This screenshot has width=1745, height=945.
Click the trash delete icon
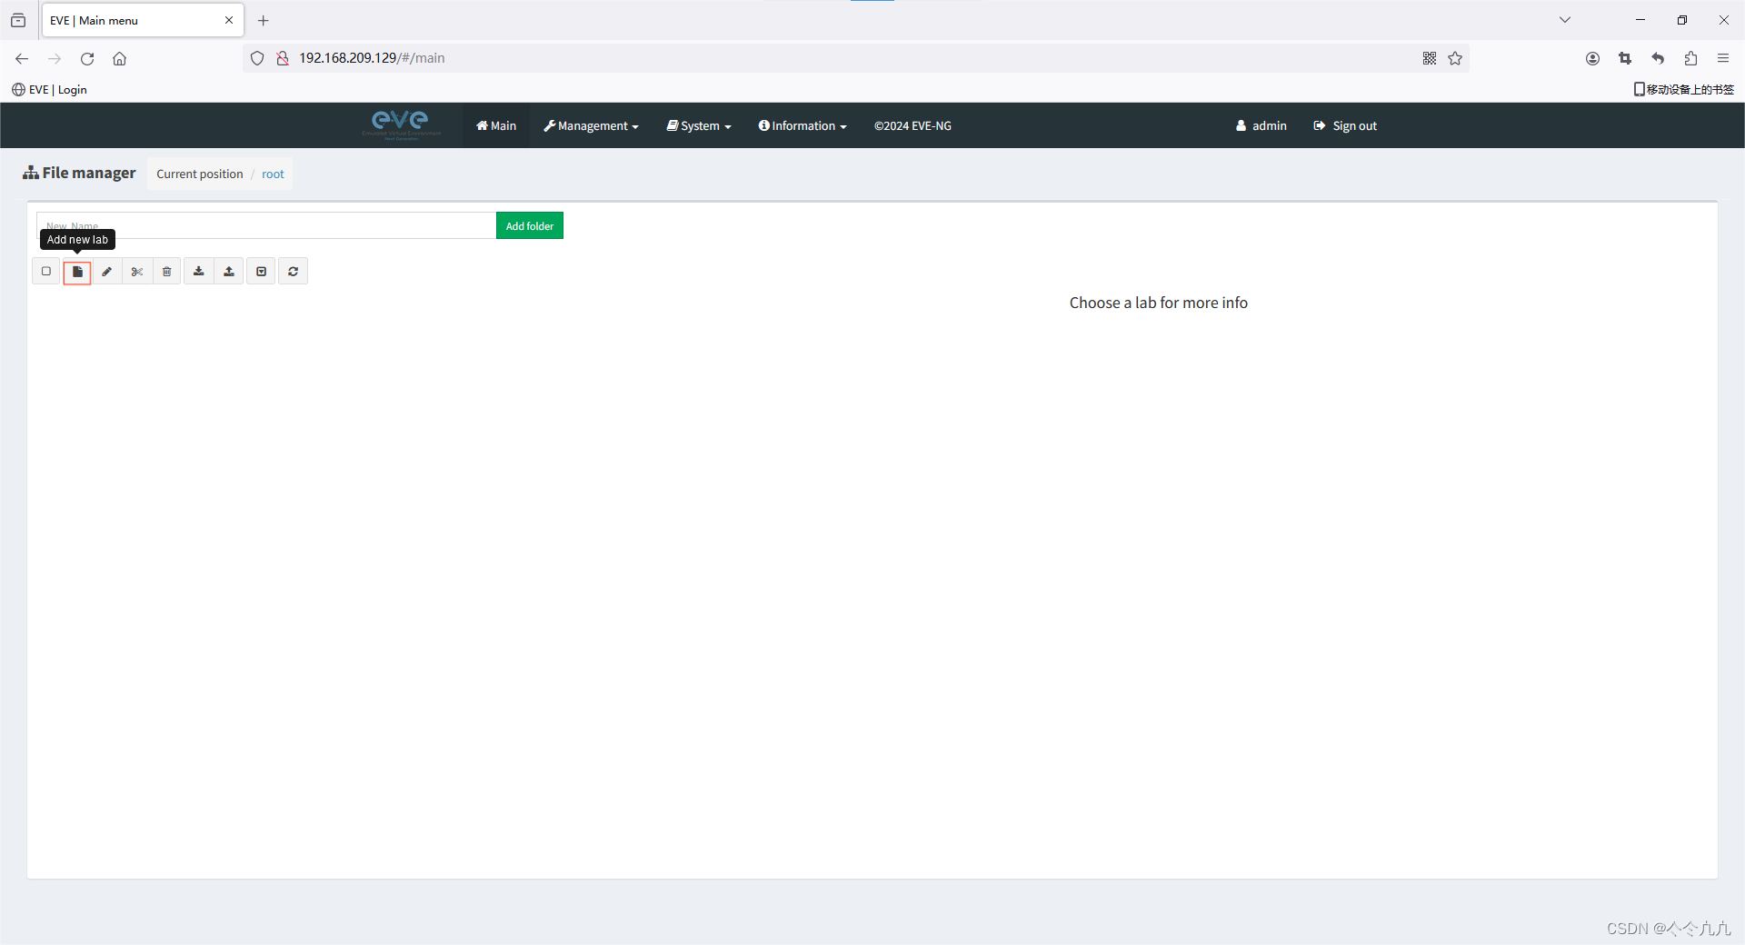(167, 272)
